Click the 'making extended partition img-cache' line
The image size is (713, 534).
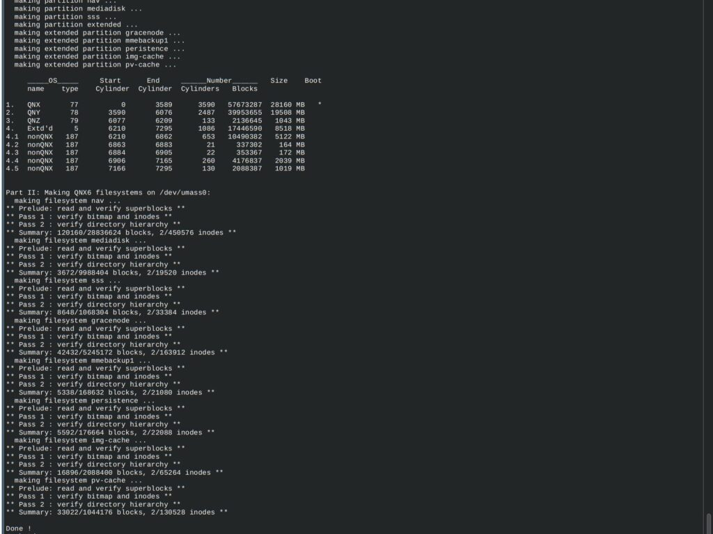click(x=97, y=57)
